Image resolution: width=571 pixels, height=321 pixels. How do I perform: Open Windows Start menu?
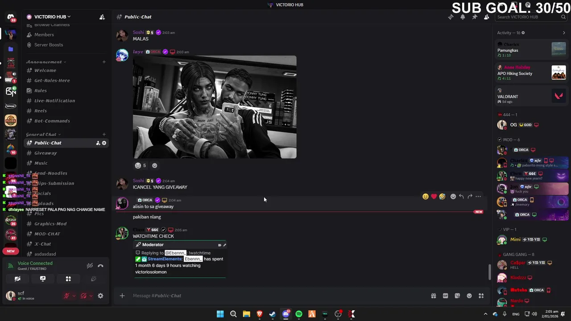pos(220,314)
